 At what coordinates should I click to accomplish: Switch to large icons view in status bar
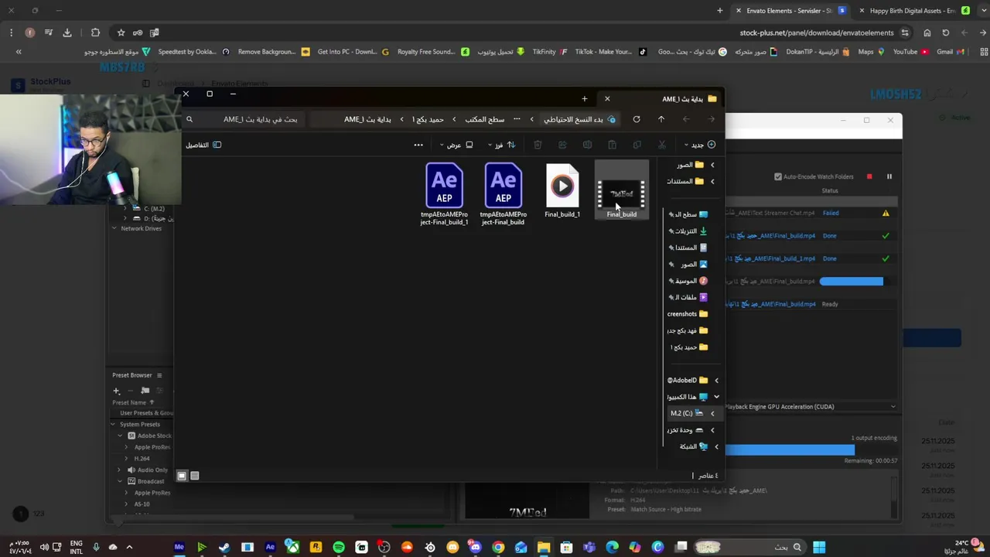[182, 476]
